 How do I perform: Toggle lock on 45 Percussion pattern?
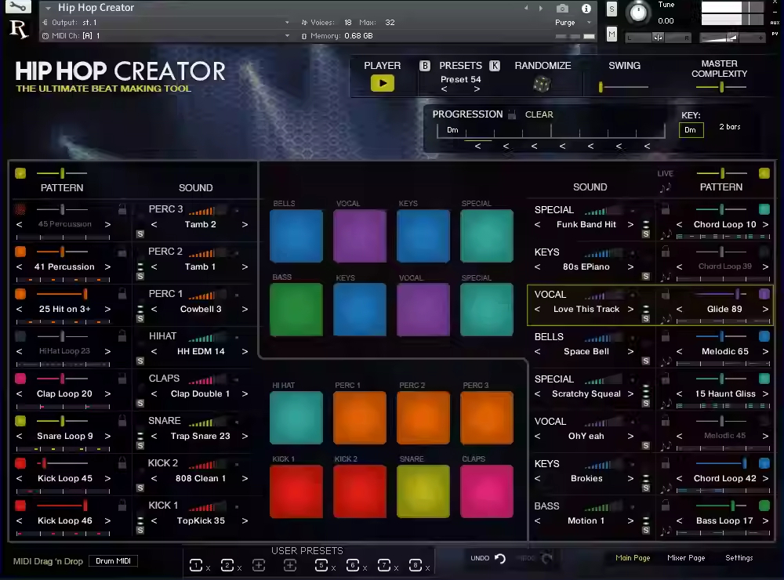(x=122, y=209)
